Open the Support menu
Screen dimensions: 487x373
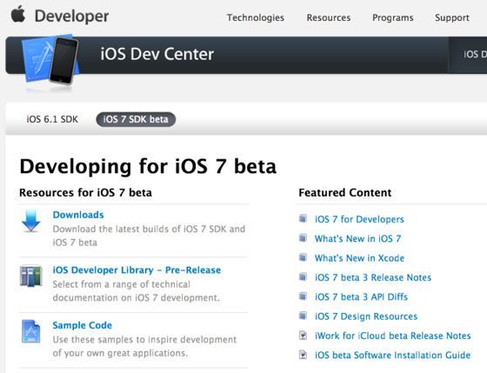point(452,17)
